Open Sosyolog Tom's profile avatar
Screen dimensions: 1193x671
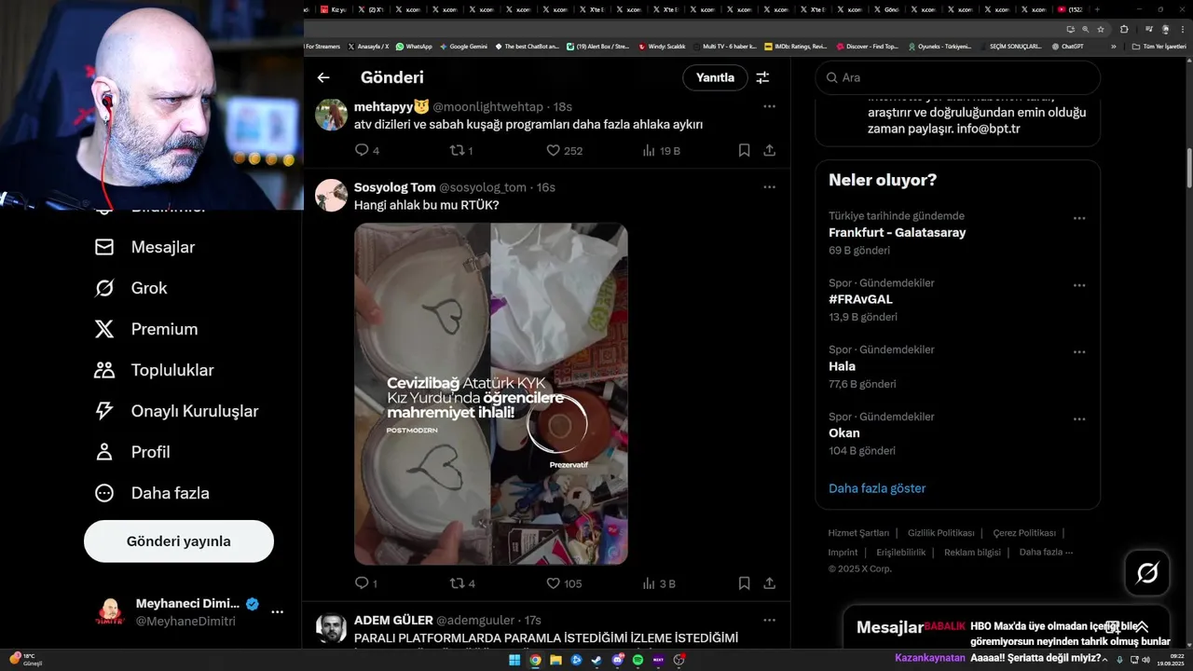click(x=331, y=196)
